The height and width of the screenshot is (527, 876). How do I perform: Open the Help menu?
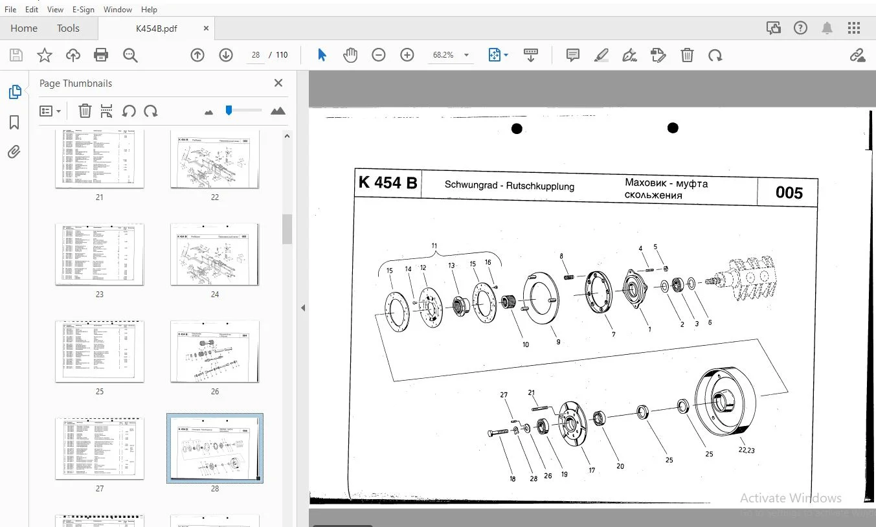149,10
